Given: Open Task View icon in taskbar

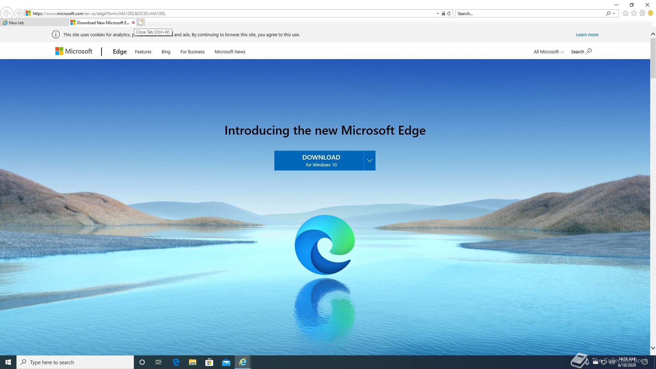Looking at the screenshot, I should (x=159, y=362).
